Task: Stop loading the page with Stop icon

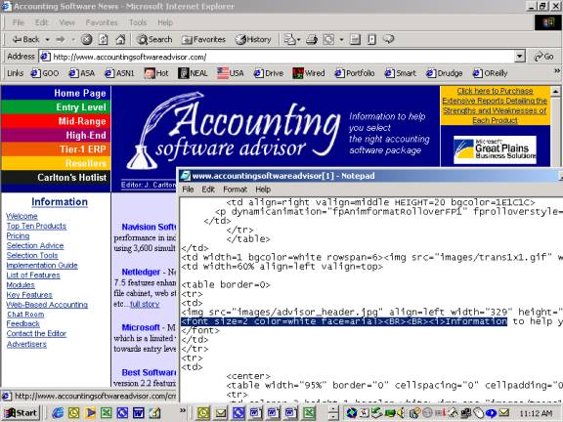Action: tap(86, 39)
